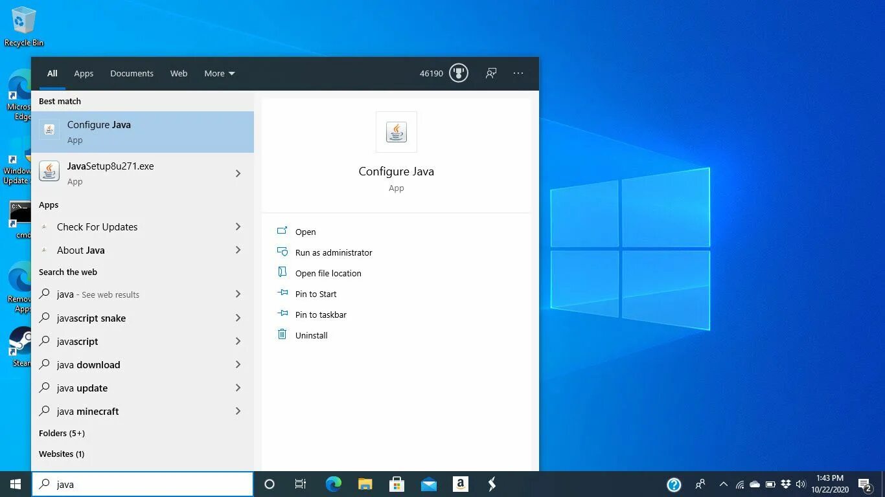Click the lightning-bolt app icon on taskbar

pos(492,484)
